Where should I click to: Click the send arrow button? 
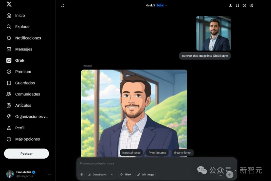[230, 175]
